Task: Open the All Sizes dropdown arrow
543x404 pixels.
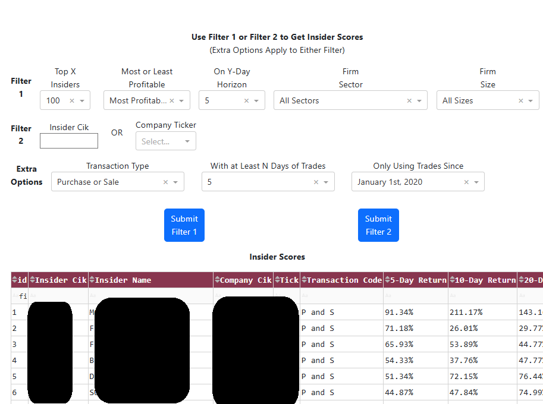Action: (531, 101)
